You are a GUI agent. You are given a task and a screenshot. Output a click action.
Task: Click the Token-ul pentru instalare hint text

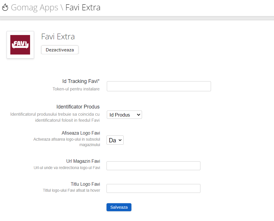76,89
